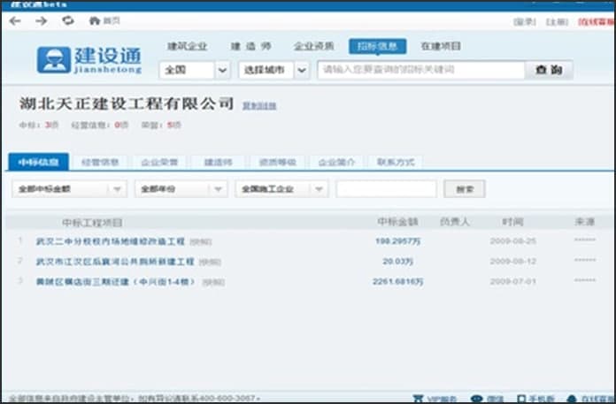Click the 微信 eye icon in status bar
Screen dimensions: 616x404
(x=476, y=399)
